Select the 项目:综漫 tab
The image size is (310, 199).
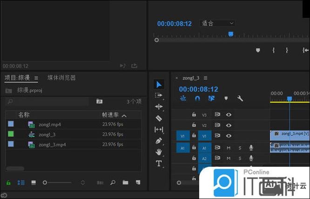17,78
